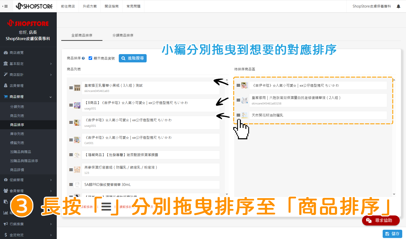Grab drag handle of 【B商品】吉伊卡哇 row

(x=71, y=105)
